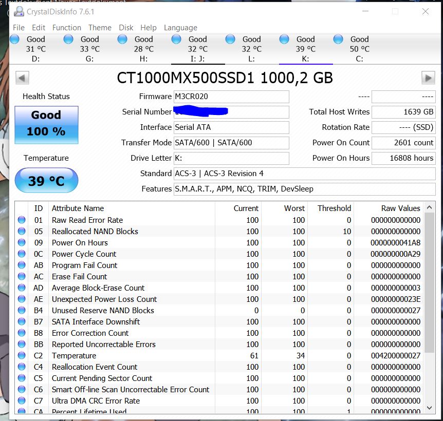443x421 pixels.
Task: Select the status orb for drive L:
Action: click(x=230, y=39)
